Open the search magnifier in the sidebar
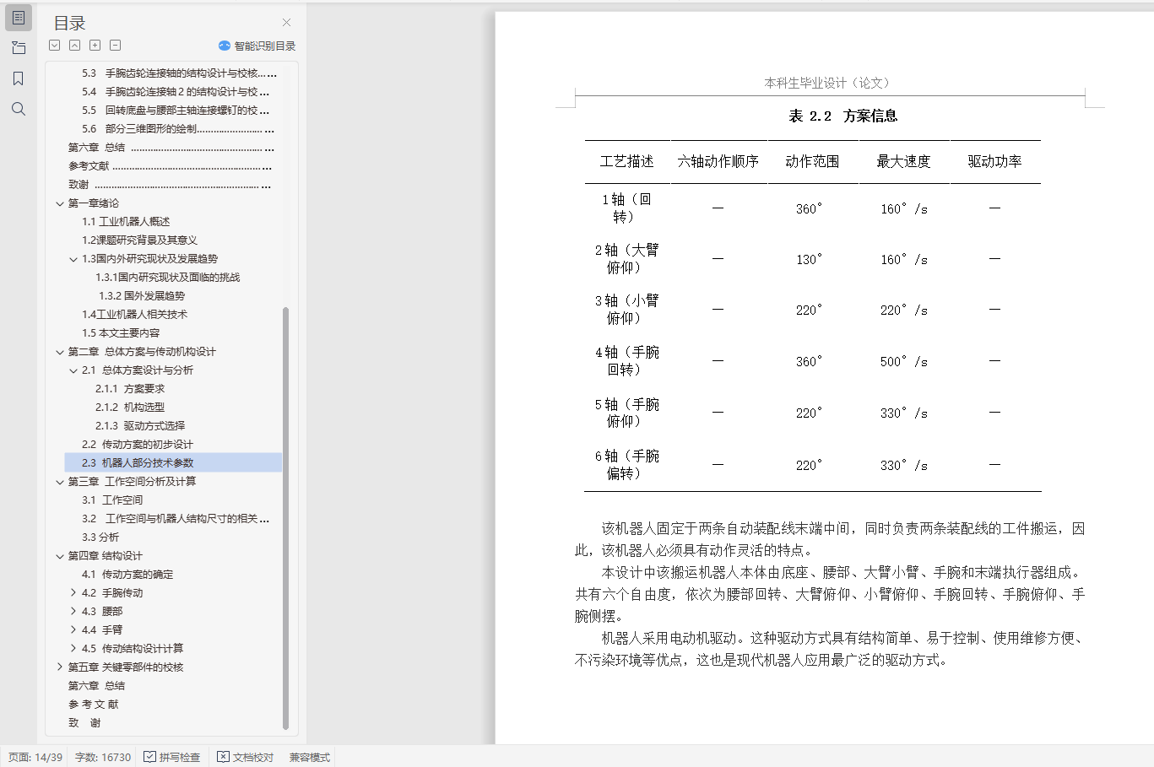 point(19,109)
